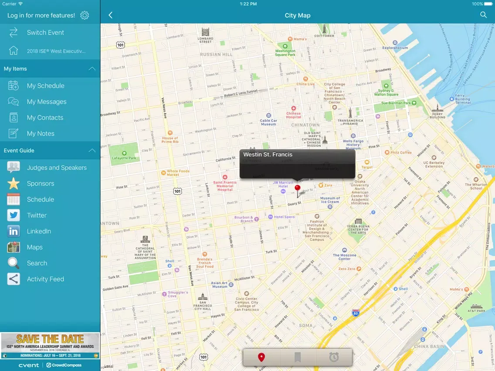Tap the Asian Art Museum marker
The height and width of the screenshot is (371, 495).
[231, 284]
